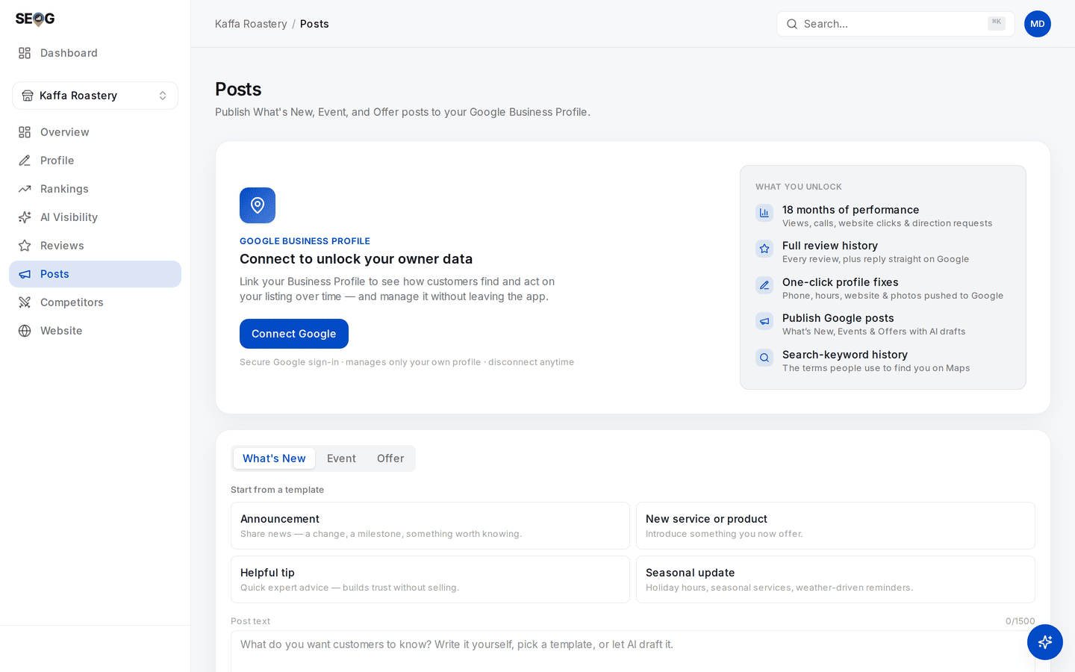Expand the Kaffa Roastery business selector
Image resolution: width=1075 pixels, height=672 pixels.
[x=95, y=96]
